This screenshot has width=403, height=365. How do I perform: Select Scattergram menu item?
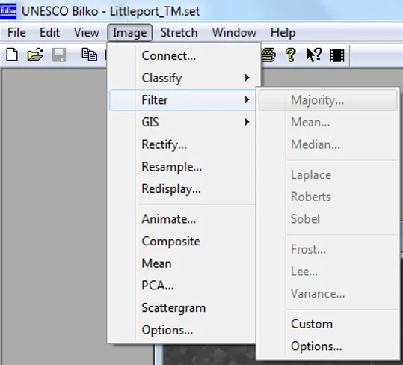(182, 308)
